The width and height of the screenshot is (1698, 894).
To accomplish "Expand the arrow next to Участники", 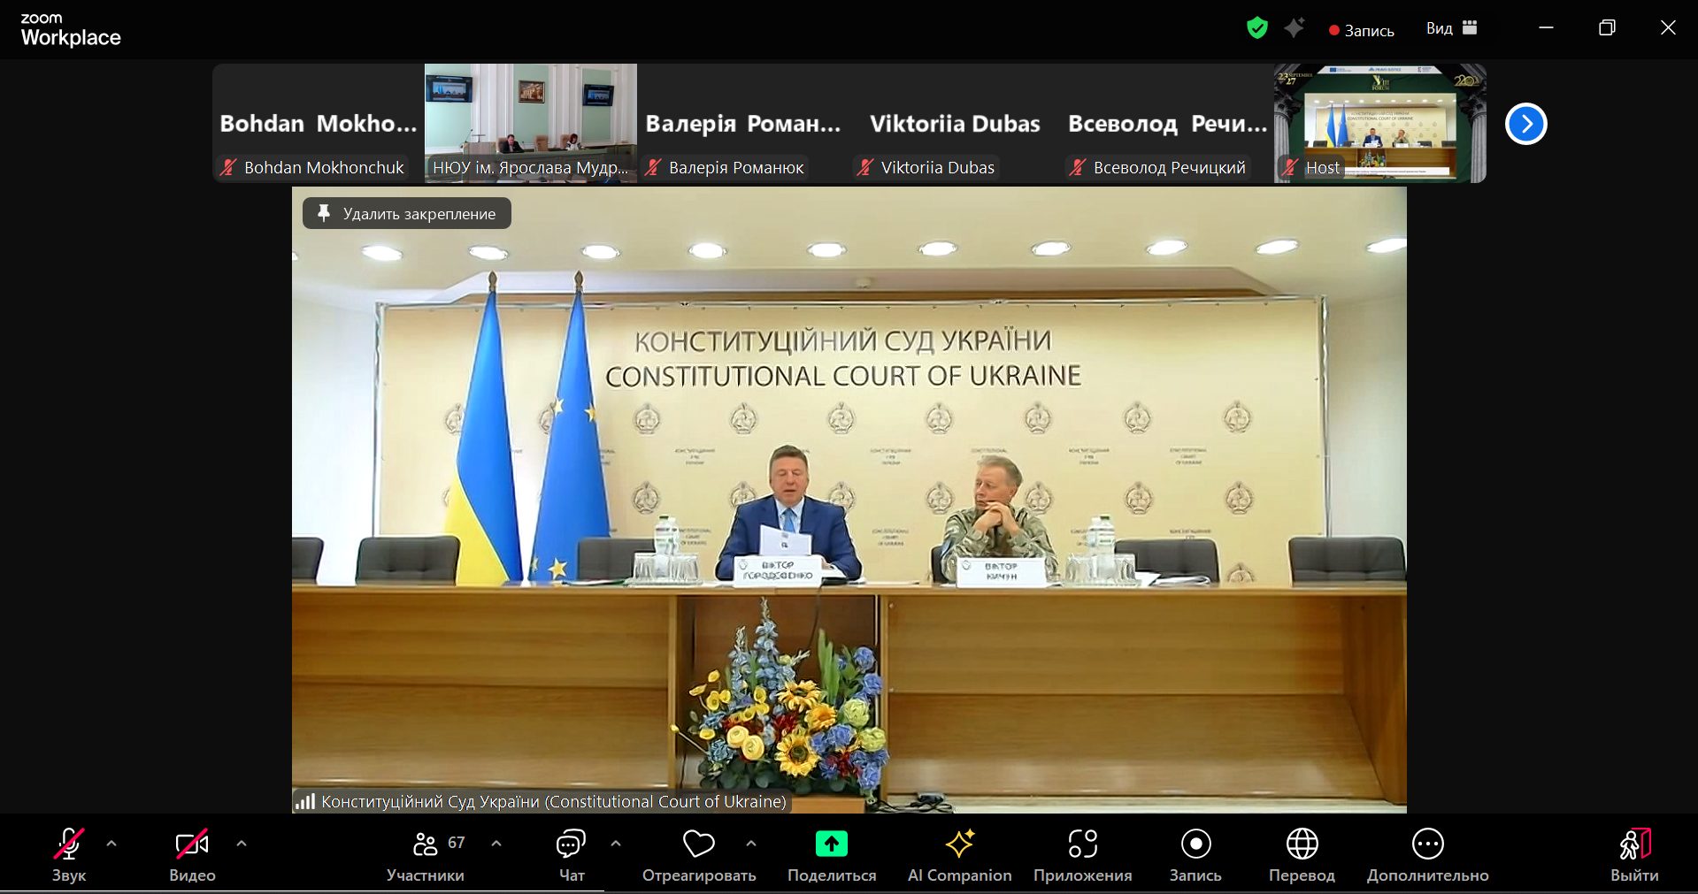I will point(496,844).
